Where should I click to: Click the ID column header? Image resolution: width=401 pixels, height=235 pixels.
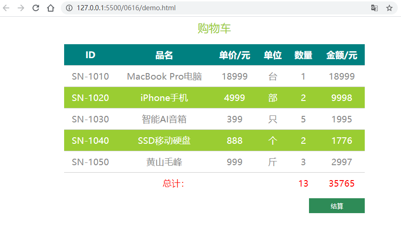(90, 55)
